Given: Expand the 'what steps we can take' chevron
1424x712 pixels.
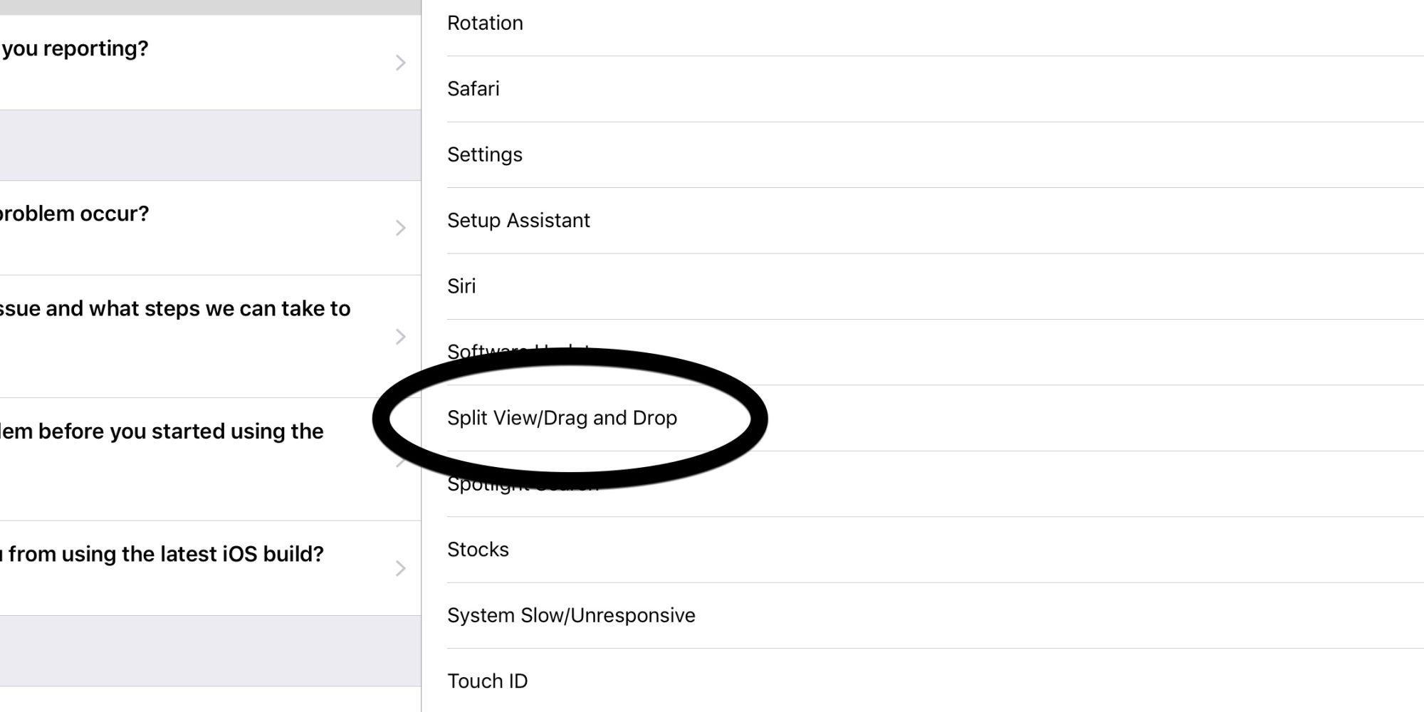Looking at the screenshot, I should [x=401, y=337].
